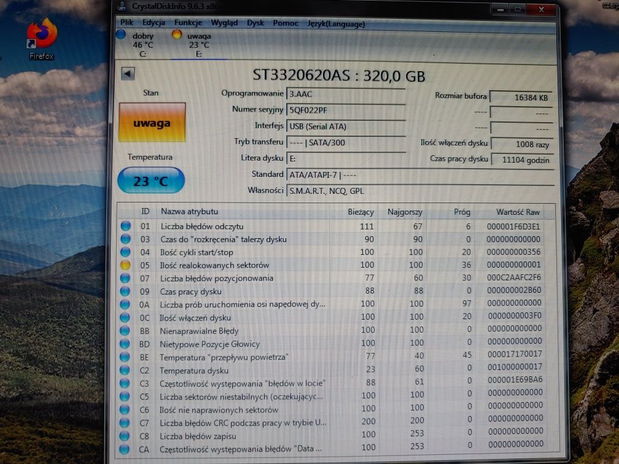Click raw value 000001F6D3E1
Viewport: 619px width, 464px height.
point(513,226)
